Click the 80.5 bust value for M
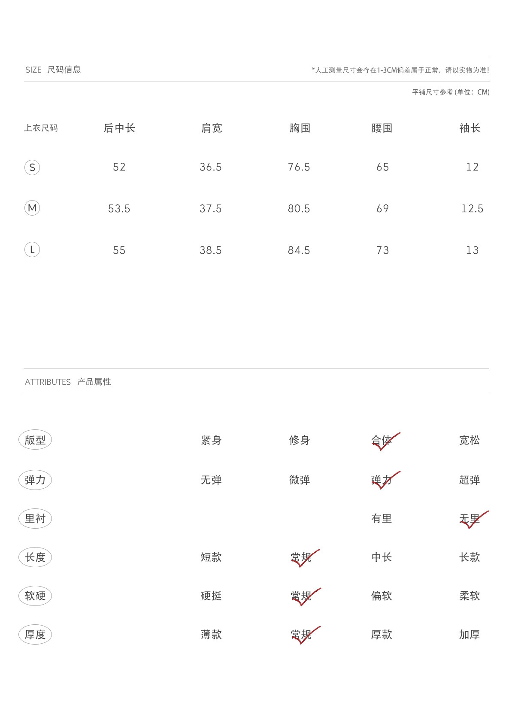Image resolution: width=515 pixels, height=721 pixels. point(299,209)
